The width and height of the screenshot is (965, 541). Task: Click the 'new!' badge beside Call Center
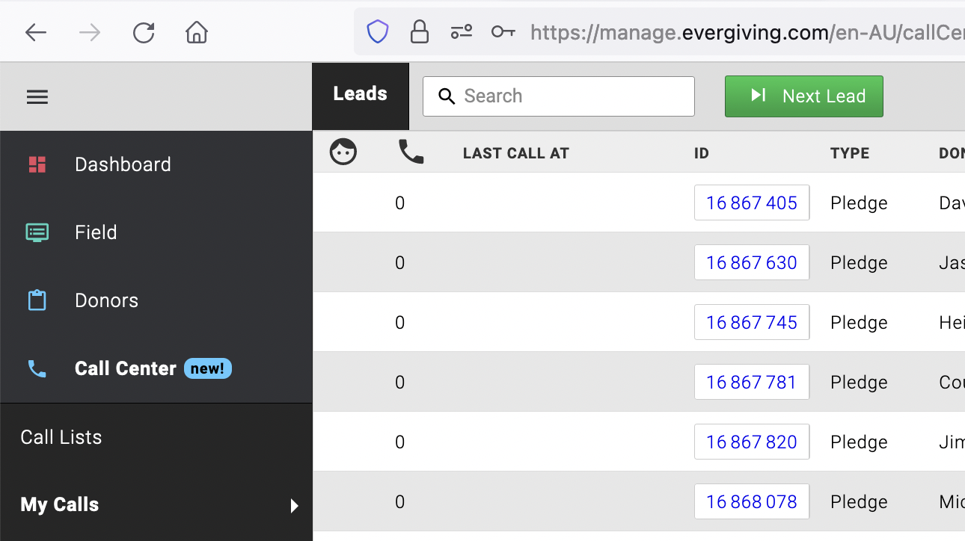pos(208,368)
